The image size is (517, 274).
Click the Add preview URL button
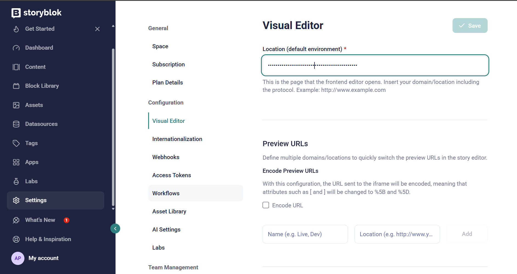click(467, 234)
